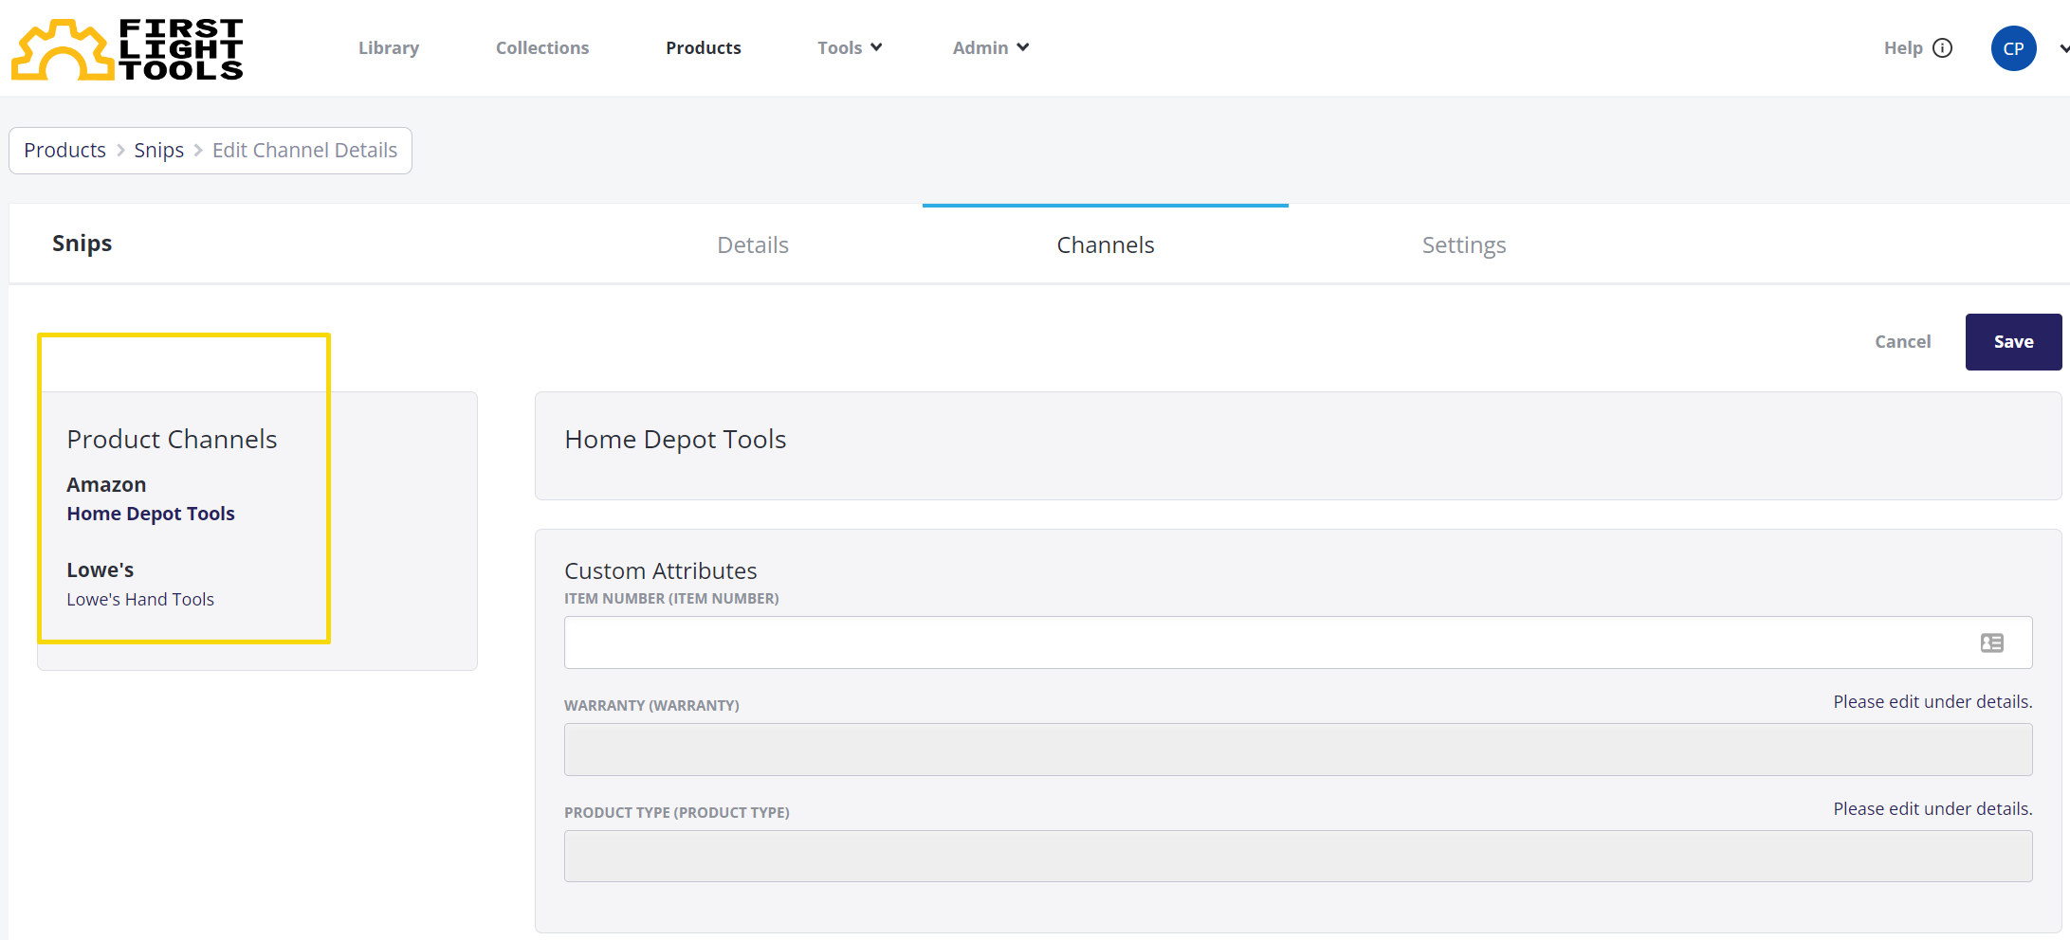Click the Custom Attributes heading

661,571
